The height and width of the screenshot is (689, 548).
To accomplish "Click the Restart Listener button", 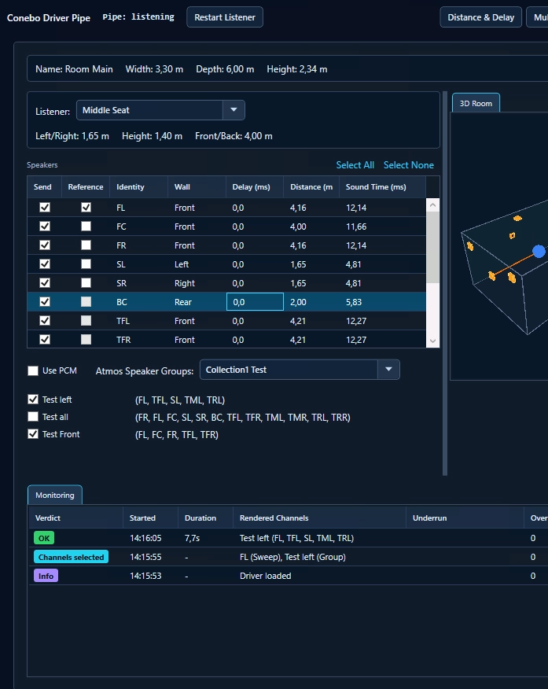I will coord(224,17).
